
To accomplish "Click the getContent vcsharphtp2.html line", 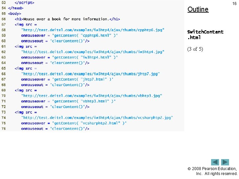I will (x=74, y=123).
